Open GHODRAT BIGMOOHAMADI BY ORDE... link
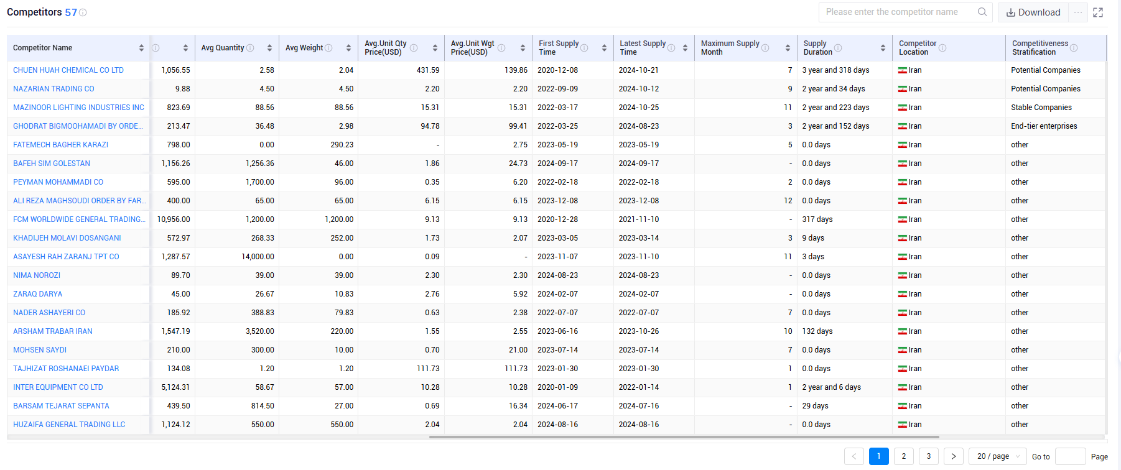The height and width of the screenshot is (470, 1121). (78, 126)
